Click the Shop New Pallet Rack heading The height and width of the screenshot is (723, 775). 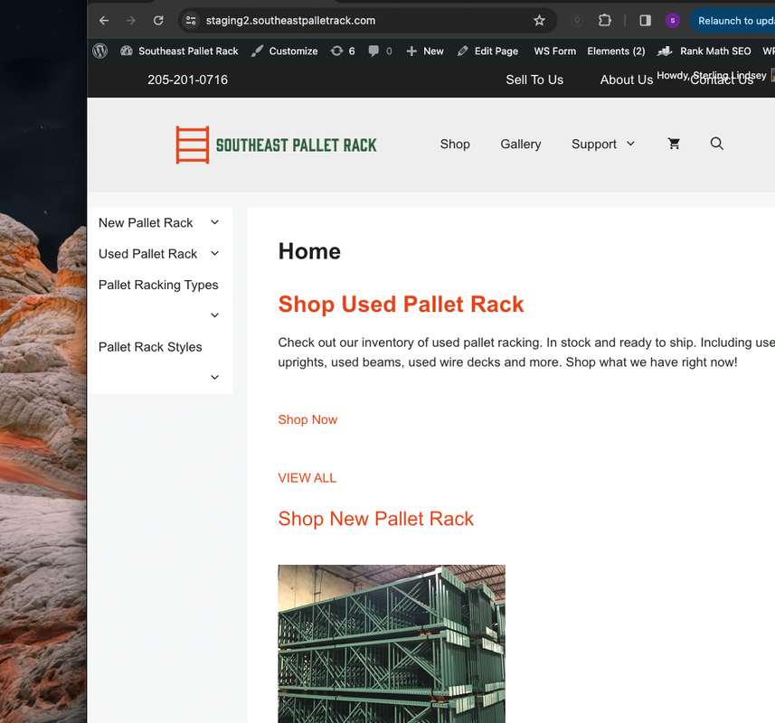tap(375, 519)
